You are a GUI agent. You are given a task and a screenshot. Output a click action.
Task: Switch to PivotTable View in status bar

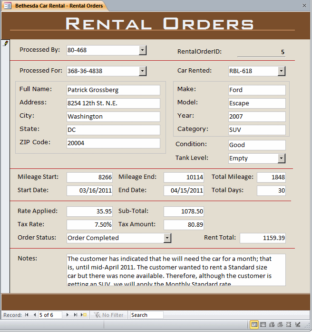tap(272, 324)
